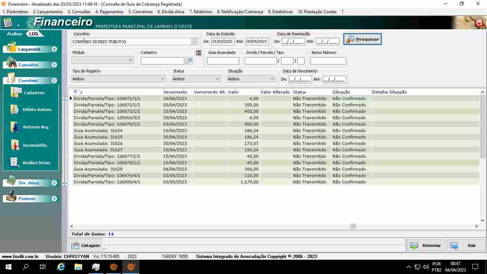Collapse the Convênio sidebar section
Screen dimensions: 487x274
click(x=54, y=81)
